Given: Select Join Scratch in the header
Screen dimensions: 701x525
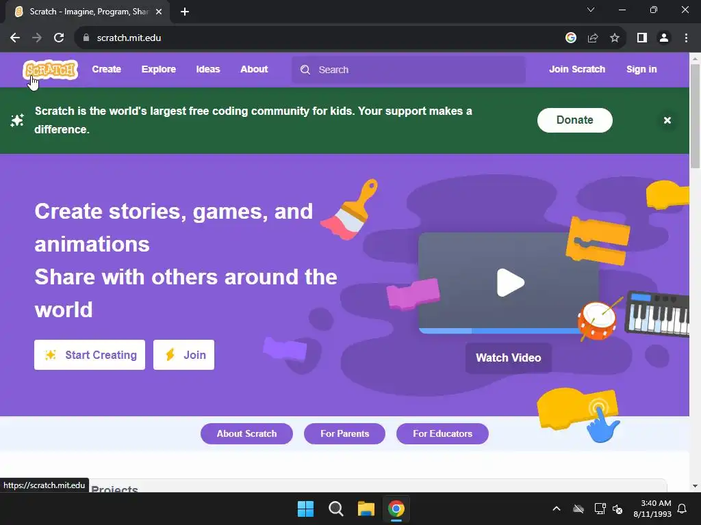Looking at the screenshot, I should [577, 69].
